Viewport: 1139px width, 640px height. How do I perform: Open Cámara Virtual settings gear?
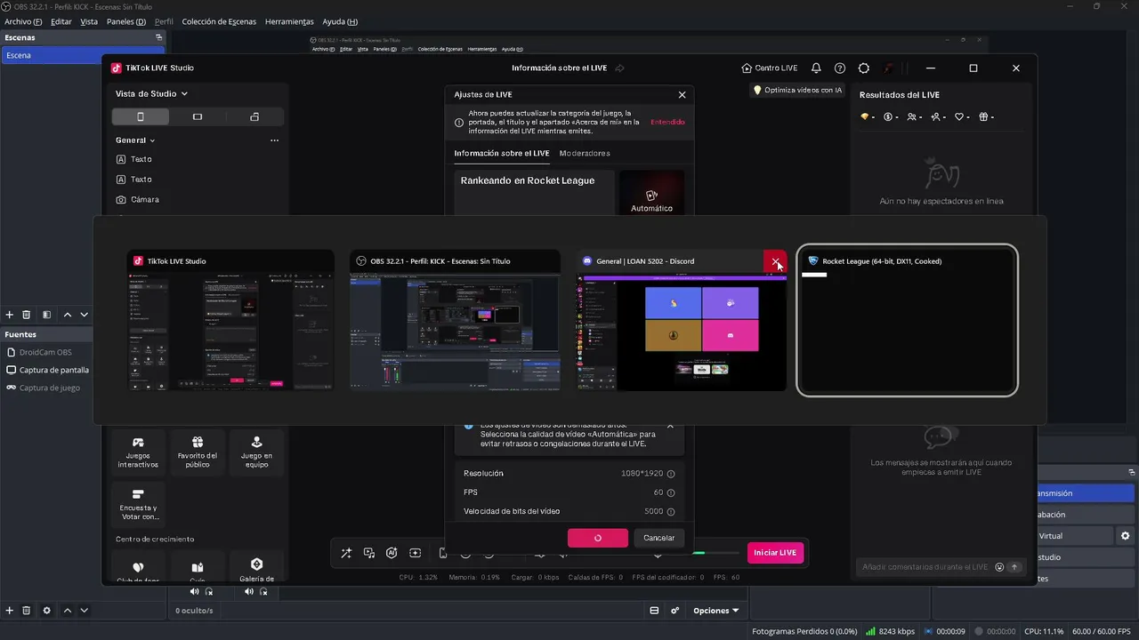pyautogui.click(x=1125, y=536)
